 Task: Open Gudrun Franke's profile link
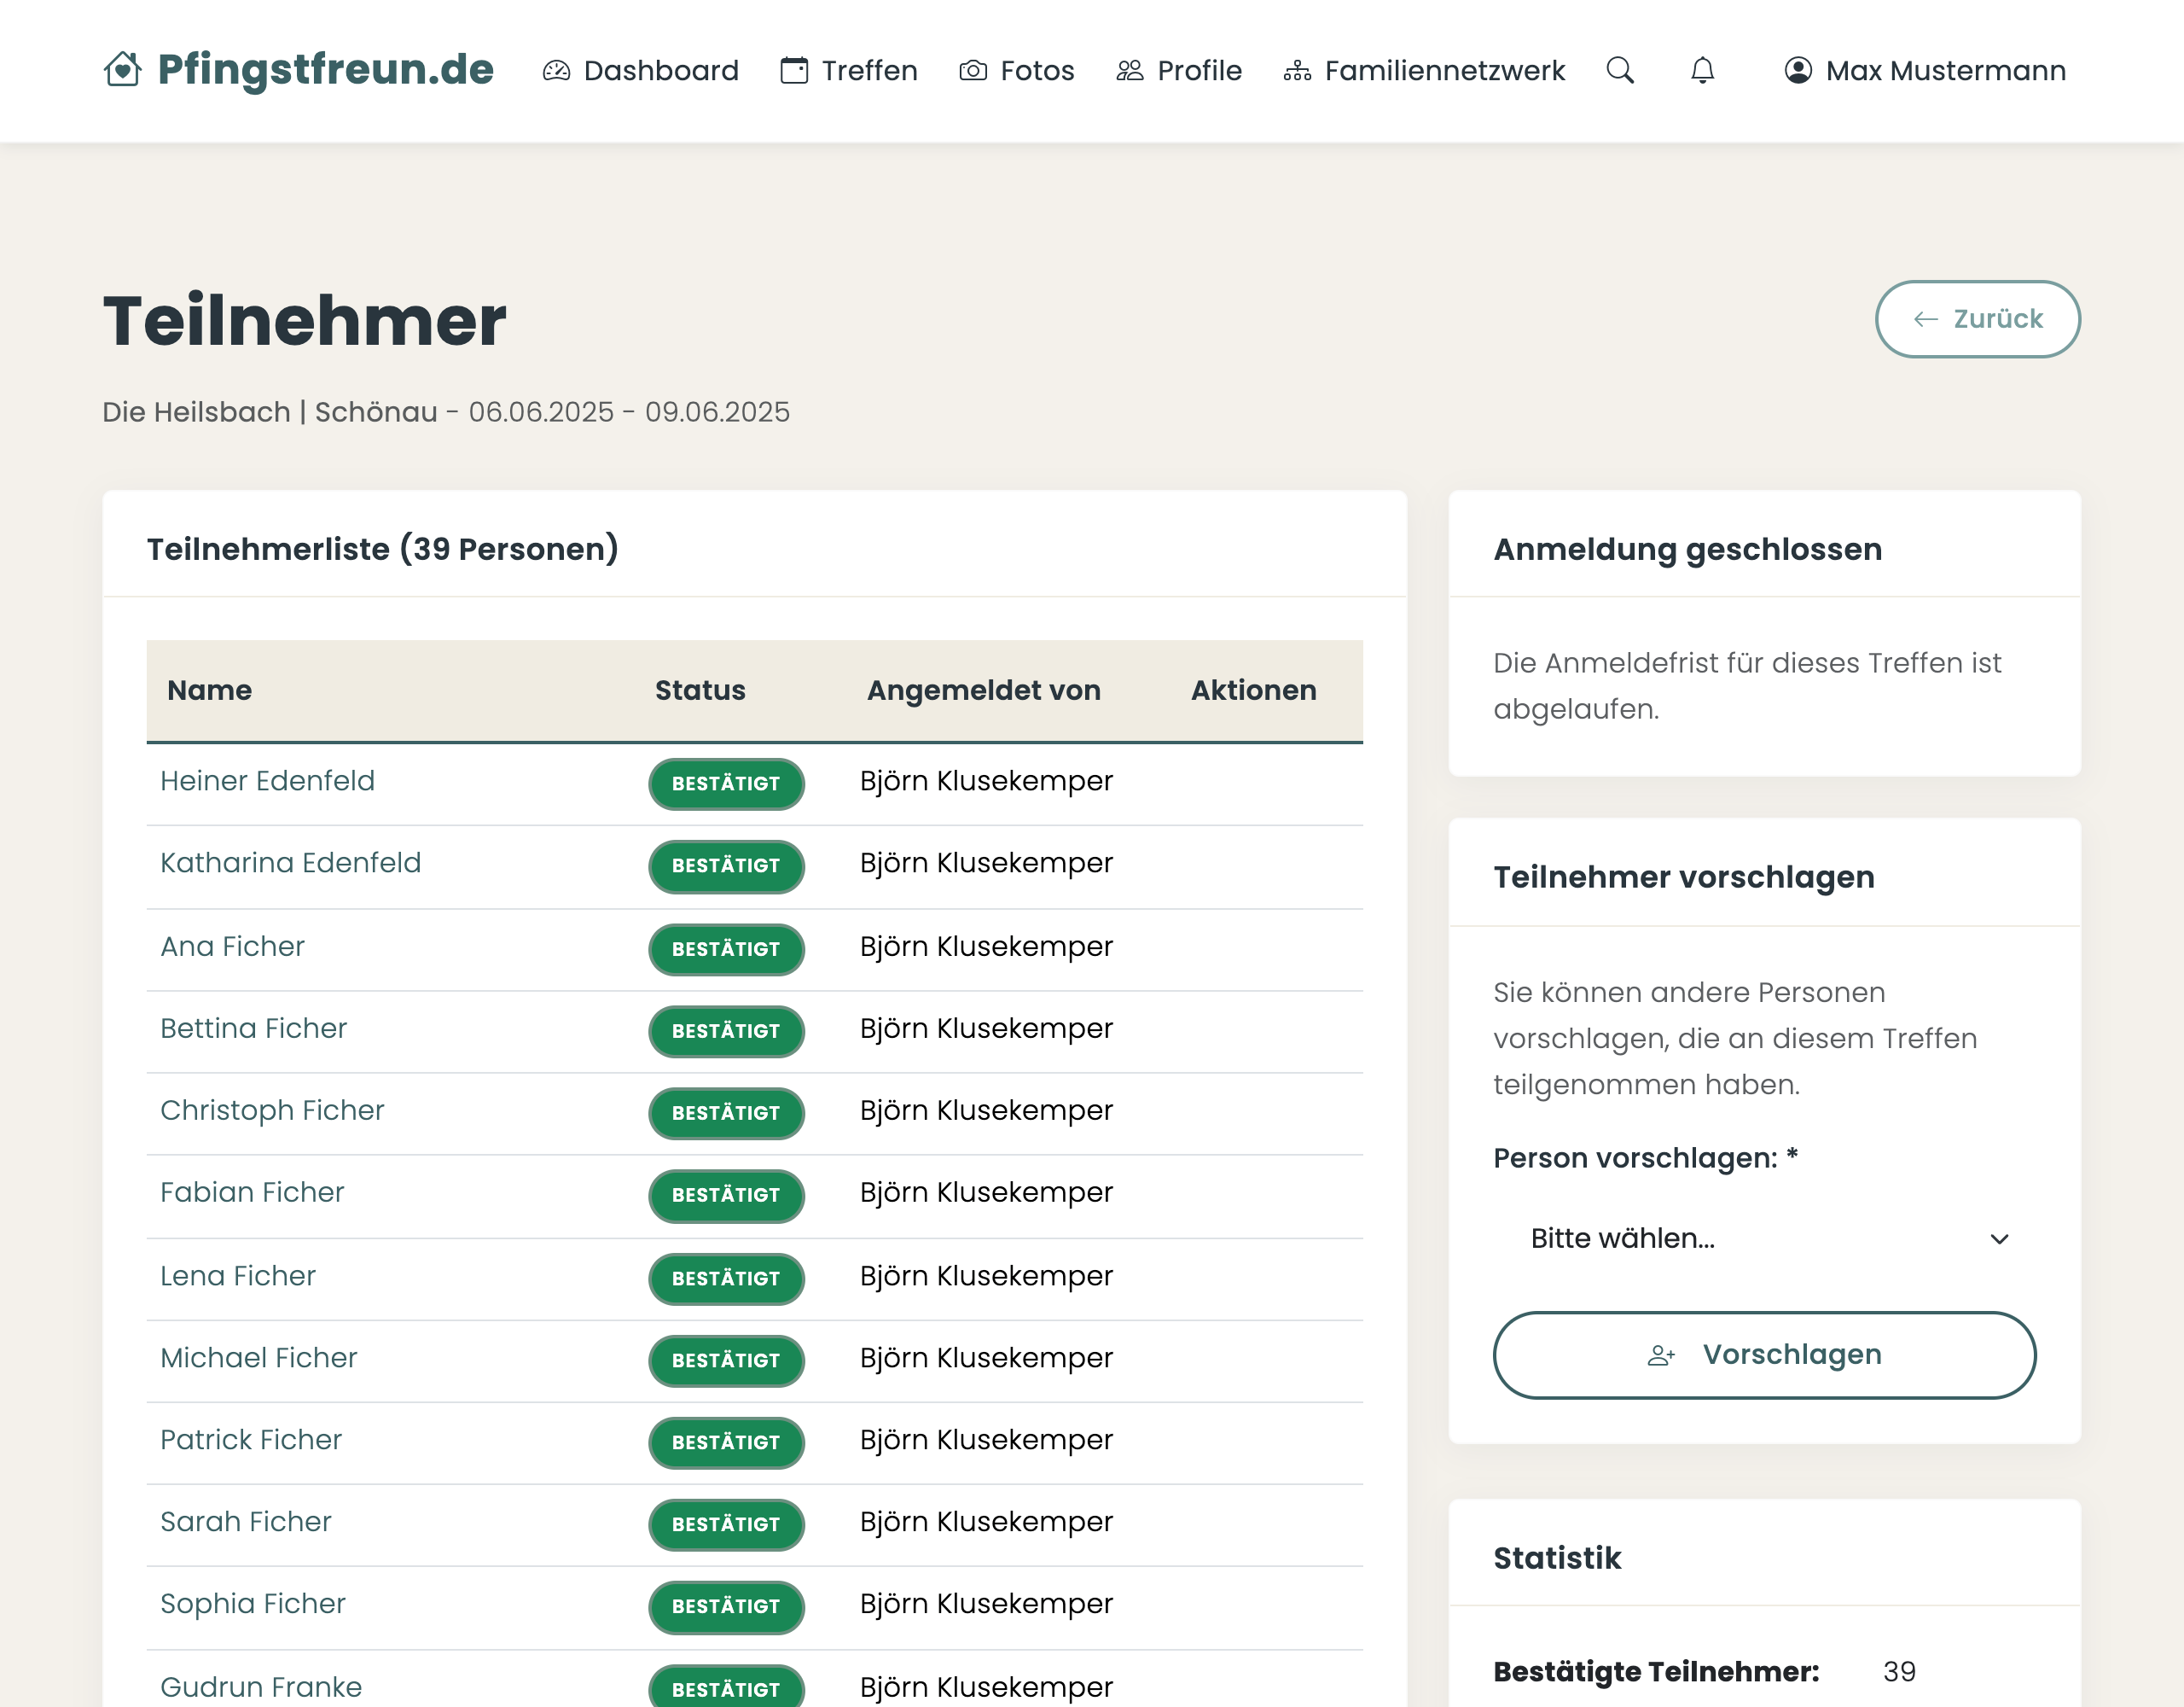[x=260, y=1686]
